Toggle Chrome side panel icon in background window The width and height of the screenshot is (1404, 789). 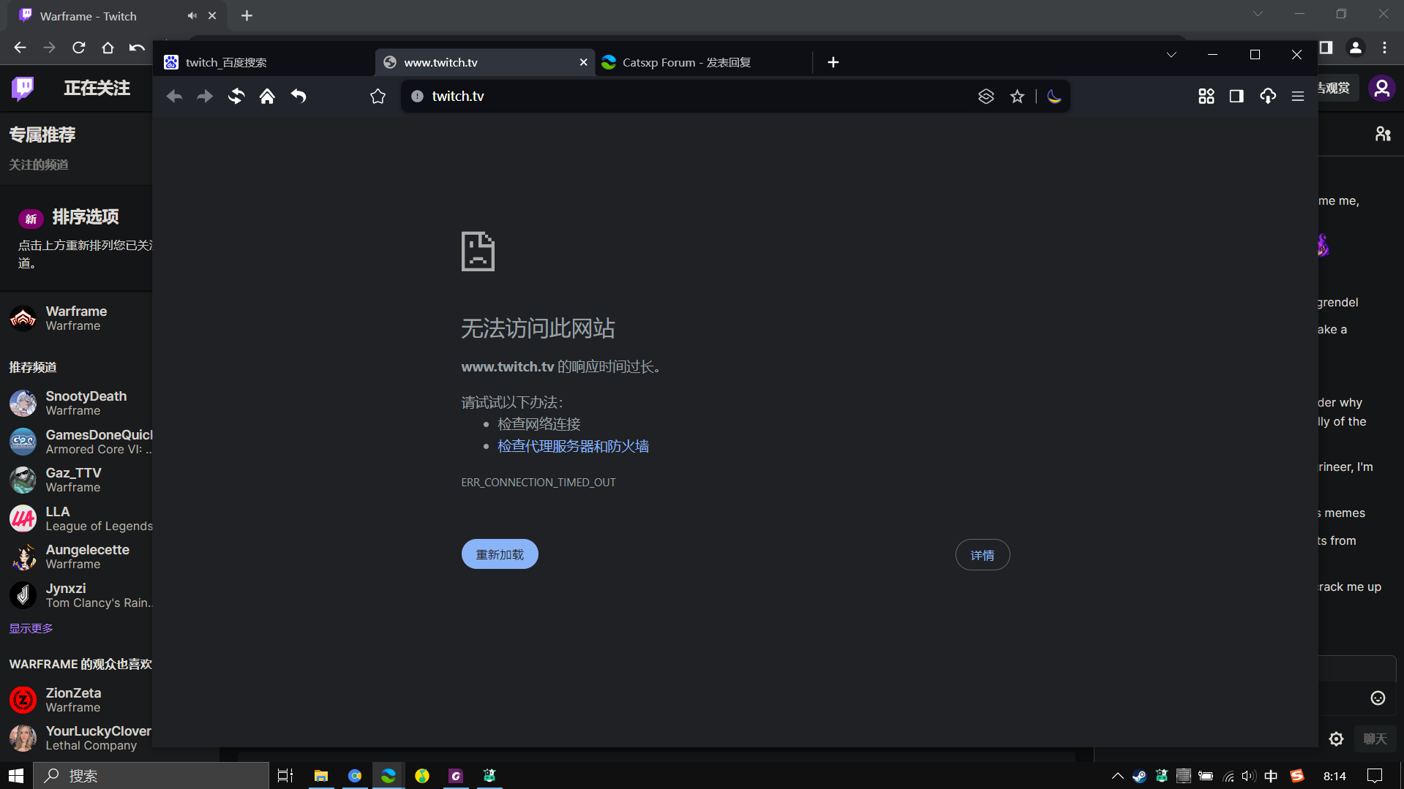(x=1326, y=48)
